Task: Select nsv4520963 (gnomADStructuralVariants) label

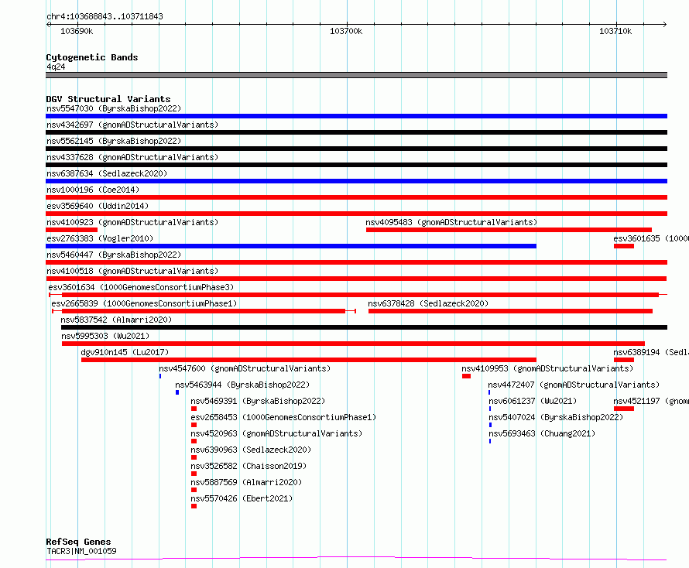Action: click(x=276, y=433)
